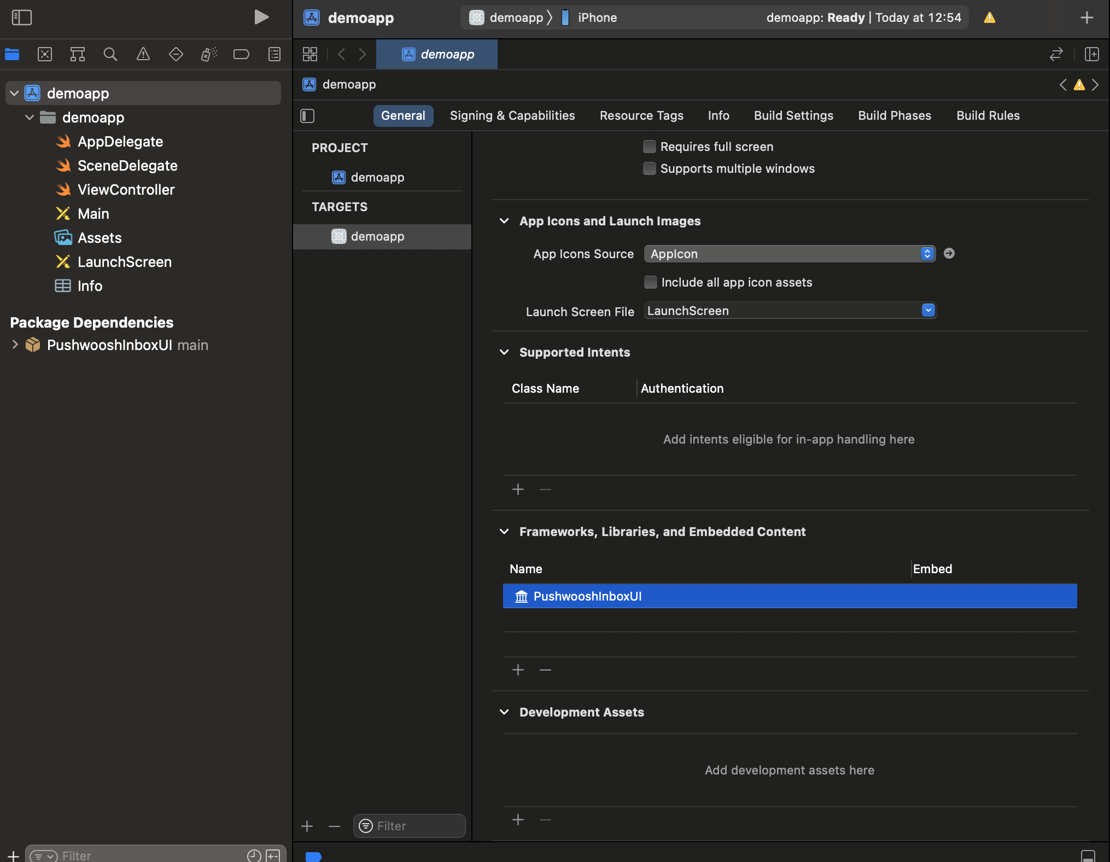
Task: Enable Supports multiple windows checkbox
Action: pos(650,168)
